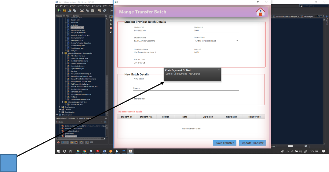Collapse the studentpayment.view package node

pyautogui.click(x=62, y=102)
